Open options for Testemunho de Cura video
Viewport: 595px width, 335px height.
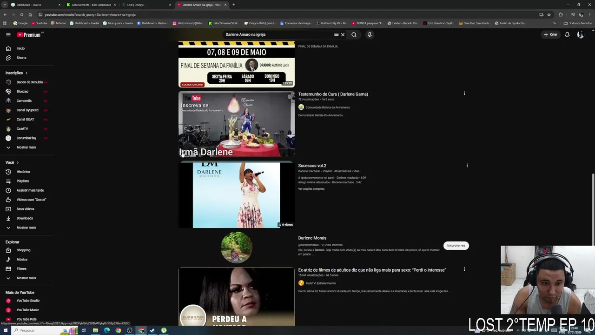[464, 94]
